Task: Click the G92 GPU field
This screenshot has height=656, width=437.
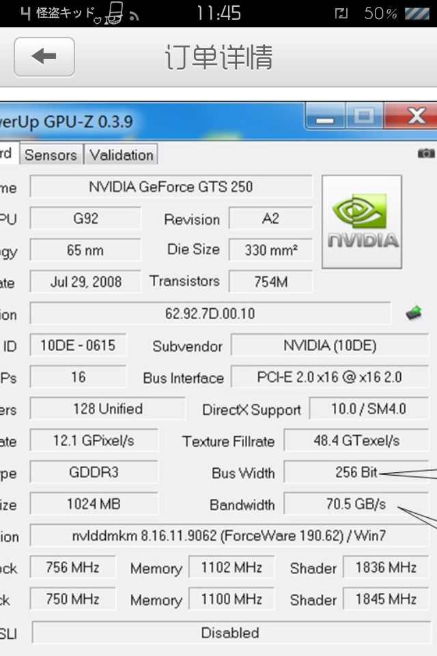Action: pos(86,219)
